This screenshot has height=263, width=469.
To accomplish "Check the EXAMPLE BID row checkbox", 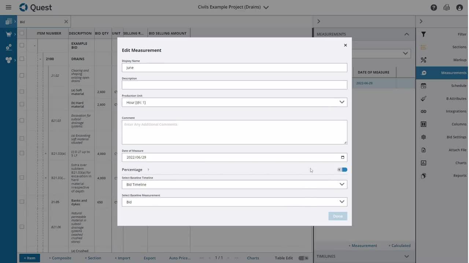I will (22, 45).
